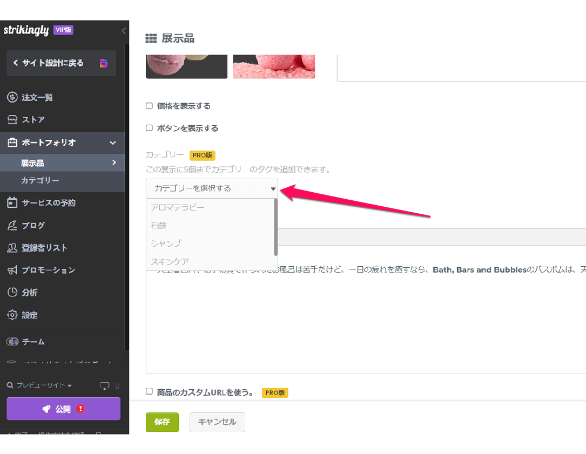Click the red warning badge on 公開

(80, 409)
